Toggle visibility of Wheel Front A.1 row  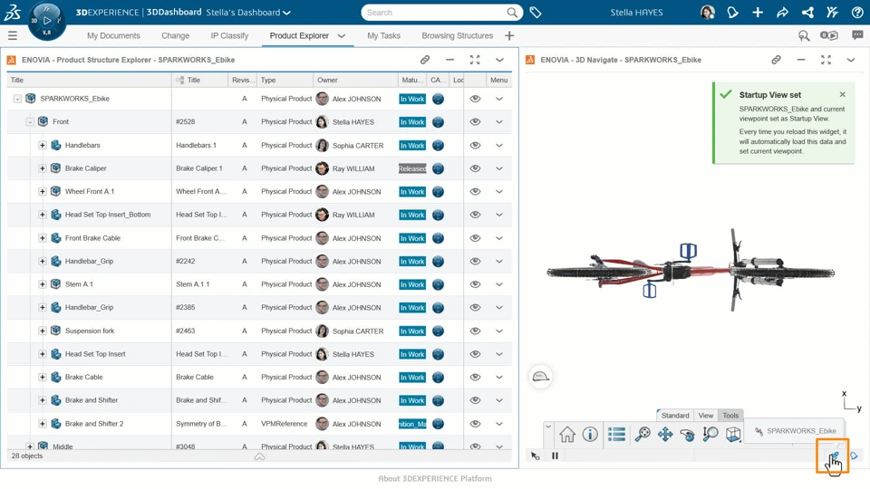point(475,192)
